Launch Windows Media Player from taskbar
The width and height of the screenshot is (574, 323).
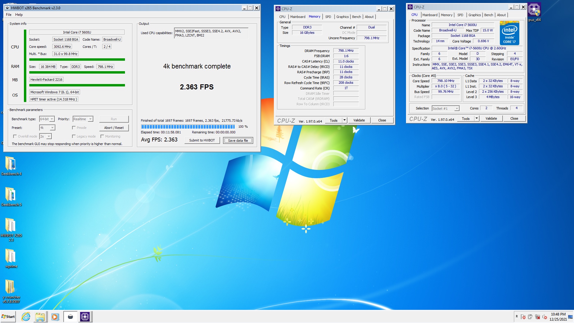point(55,317)
